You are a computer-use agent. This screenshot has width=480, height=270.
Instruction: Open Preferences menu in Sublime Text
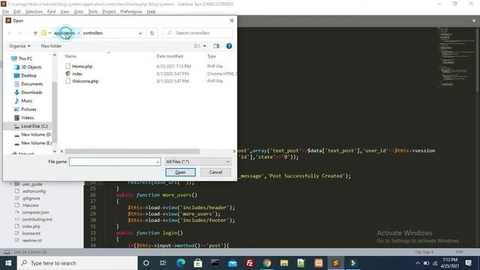tap(131, 12)
